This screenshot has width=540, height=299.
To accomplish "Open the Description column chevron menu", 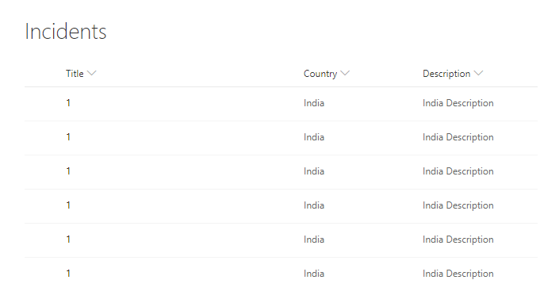I will coord(478,73).
